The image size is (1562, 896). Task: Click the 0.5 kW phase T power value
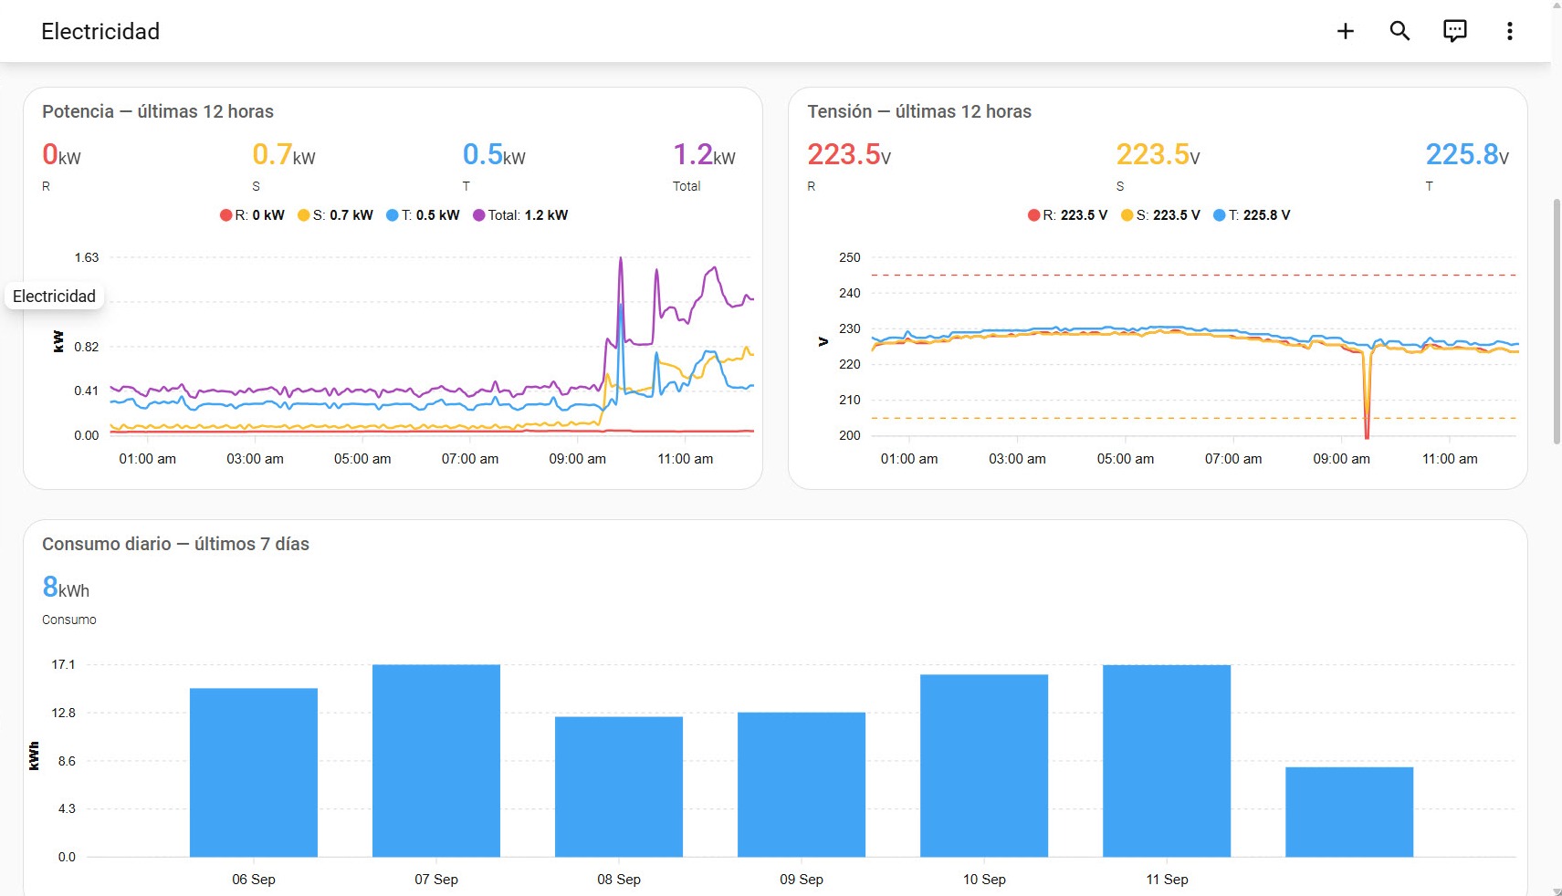point(494,155)
